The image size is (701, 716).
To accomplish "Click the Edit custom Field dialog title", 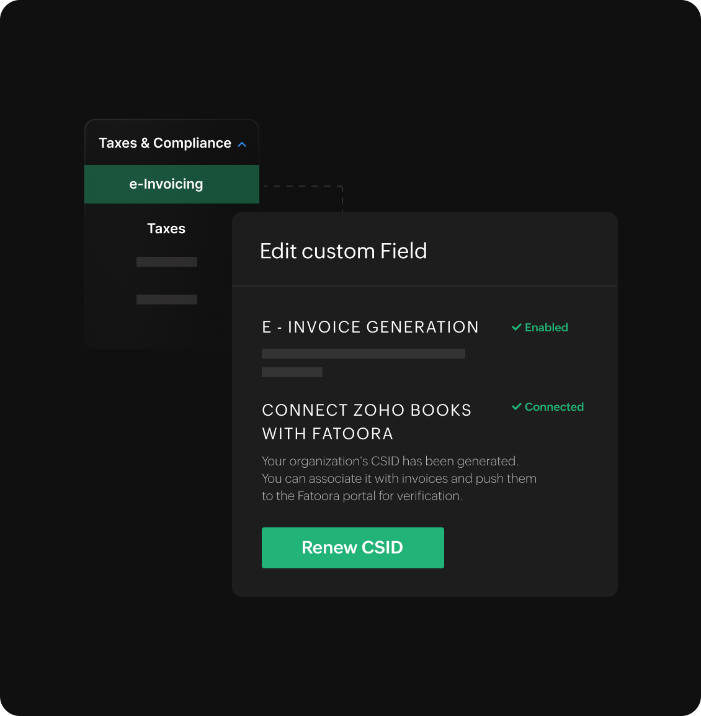I will [x=343, y=251].
